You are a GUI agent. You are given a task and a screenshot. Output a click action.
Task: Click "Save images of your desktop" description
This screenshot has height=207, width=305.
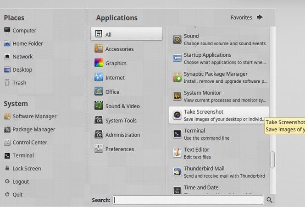click(x=224, y=119)
